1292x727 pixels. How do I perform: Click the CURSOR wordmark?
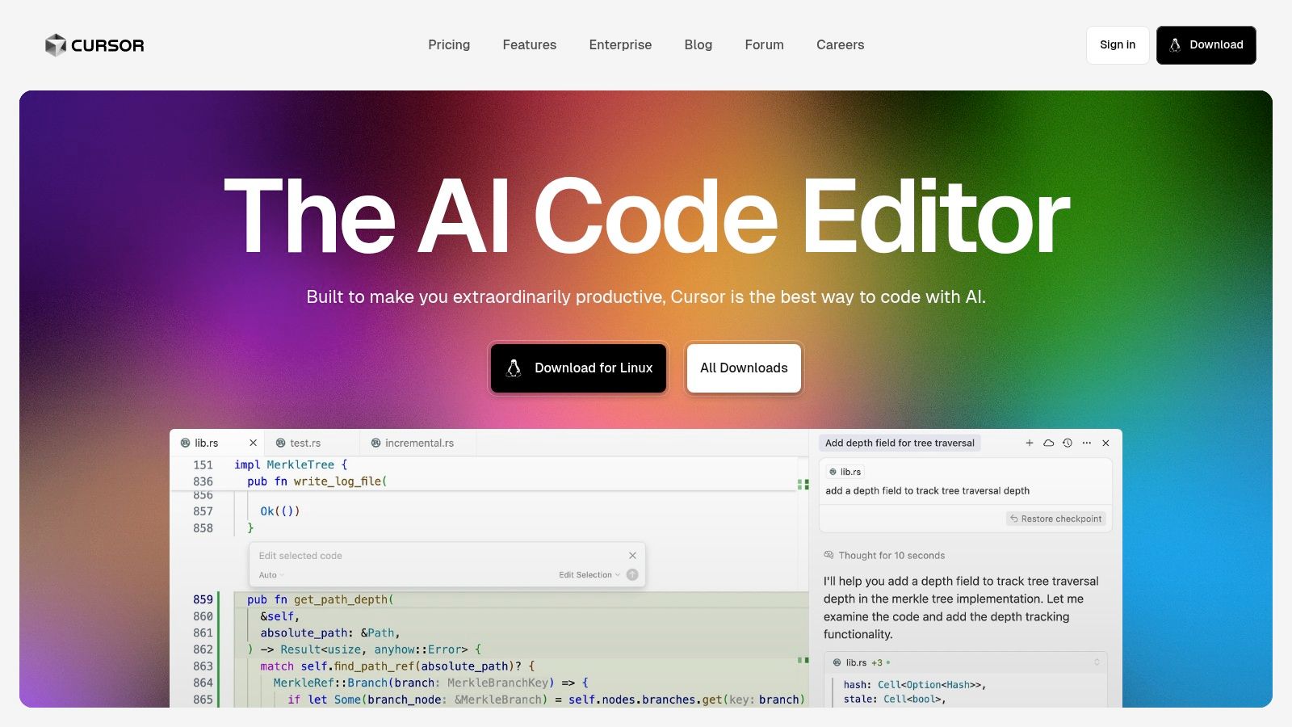pos(107,45)
